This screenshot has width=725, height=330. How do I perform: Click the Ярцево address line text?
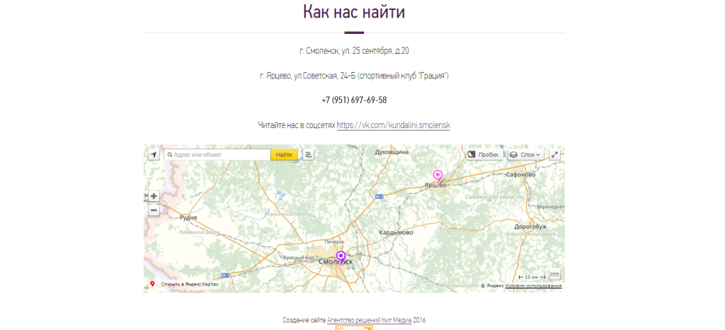[x=354, y=75]
